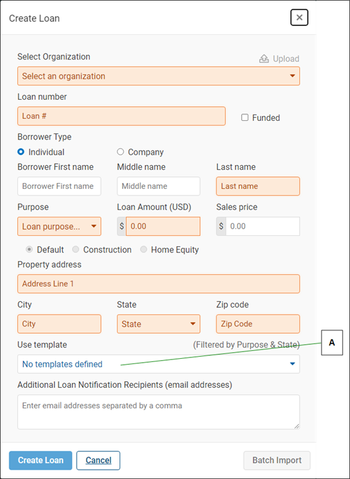
Task: Close the Create Loan dialog
Action: 299,18
